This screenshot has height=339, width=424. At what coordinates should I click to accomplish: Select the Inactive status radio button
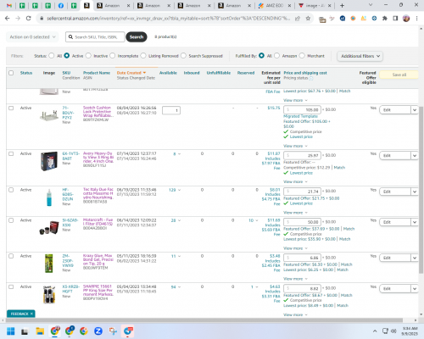(88, 56)
